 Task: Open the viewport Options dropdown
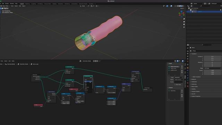pyautogui.click(x=182, y=8)
